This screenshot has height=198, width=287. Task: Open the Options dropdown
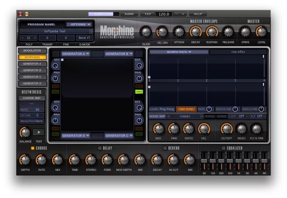[79, 24]
